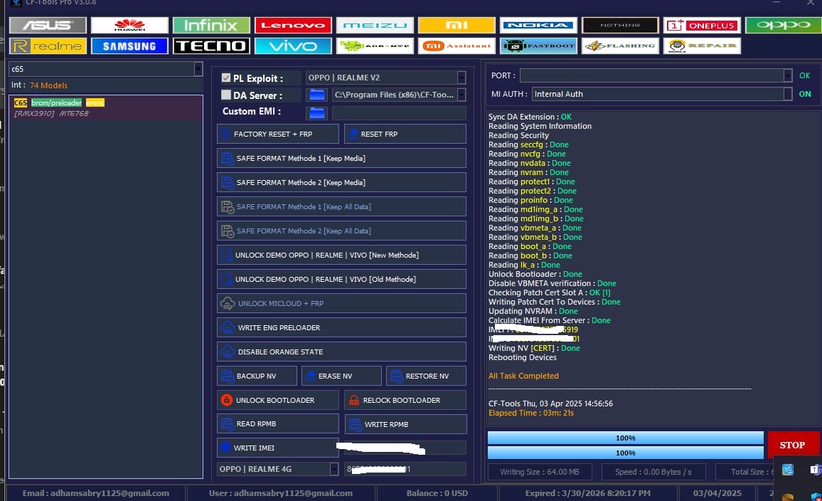This screenshot has width=822, height=501.
Task: Select the TECNO brand logo
Action: coord(211,46)
